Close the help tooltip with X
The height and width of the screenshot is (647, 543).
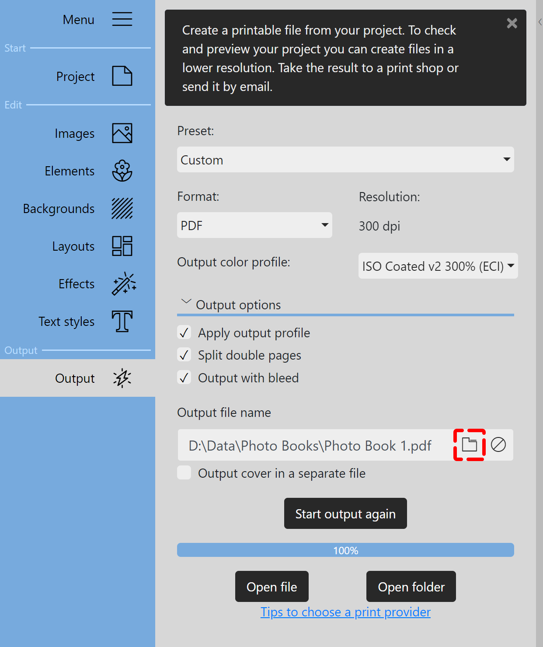click(x=512, y=23)
